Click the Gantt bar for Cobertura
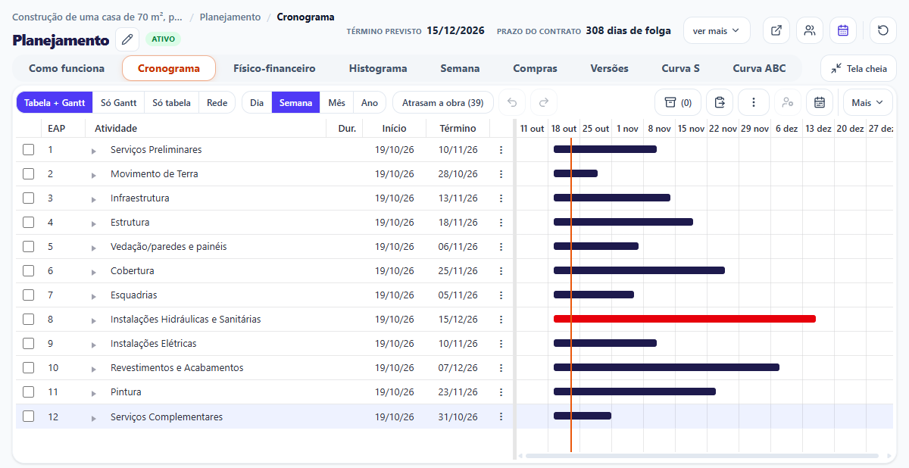This screenshot has height=468, width=909. (x=639, y=270)
